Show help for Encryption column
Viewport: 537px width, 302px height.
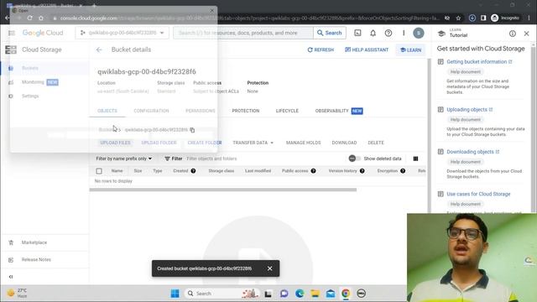point(403,171)
